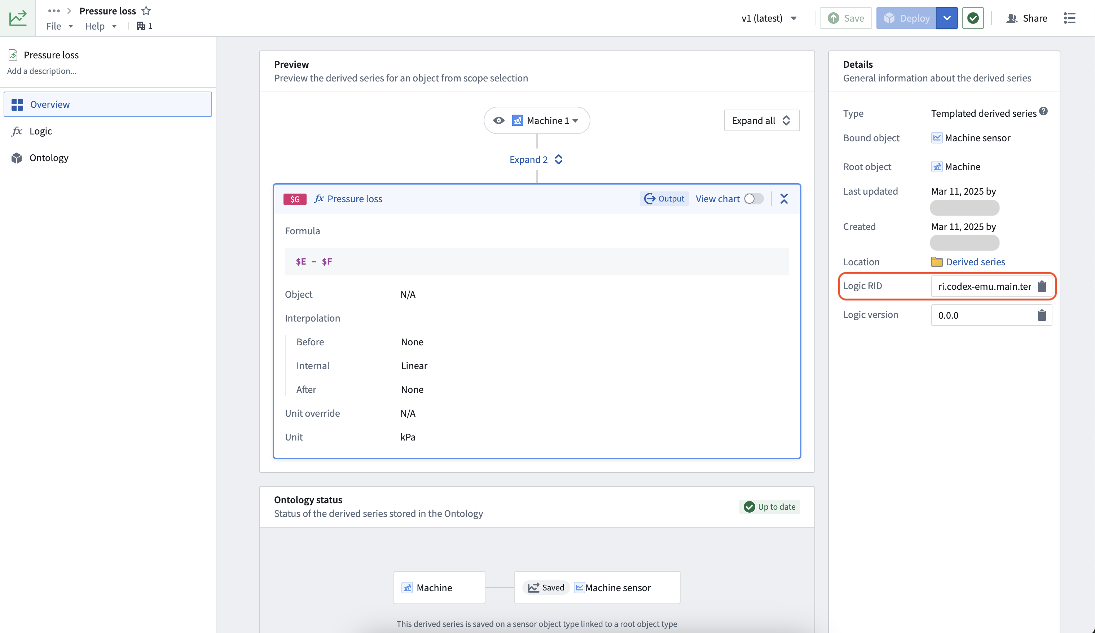Open the v1 (latest) version dropdown
This screenshot has height=633, width=1095.
tap(769, 18)
